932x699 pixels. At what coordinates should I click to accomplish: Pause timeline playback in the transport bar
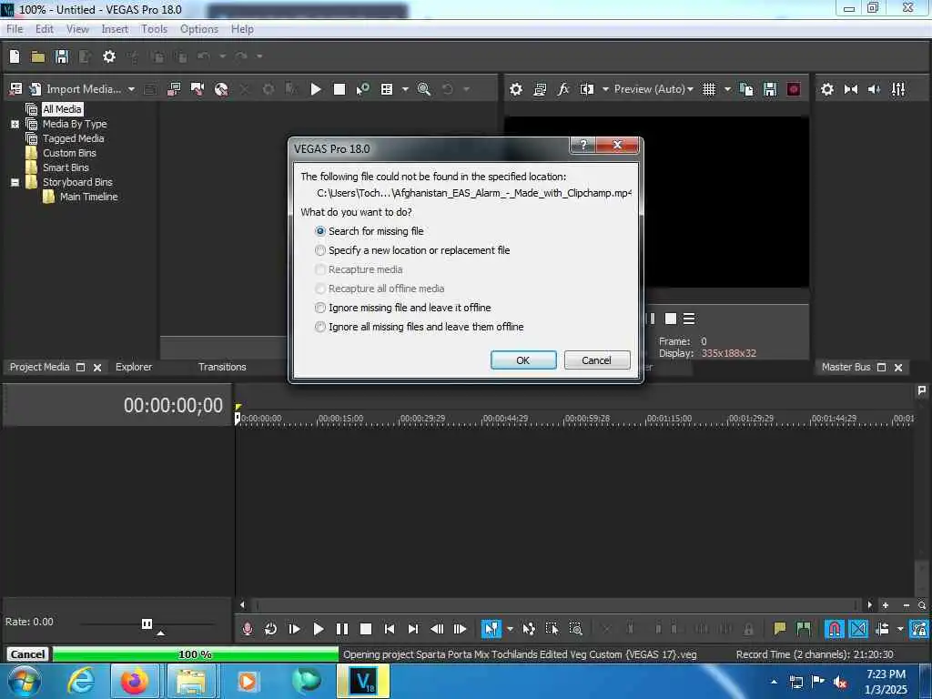[x=342, y=629]
